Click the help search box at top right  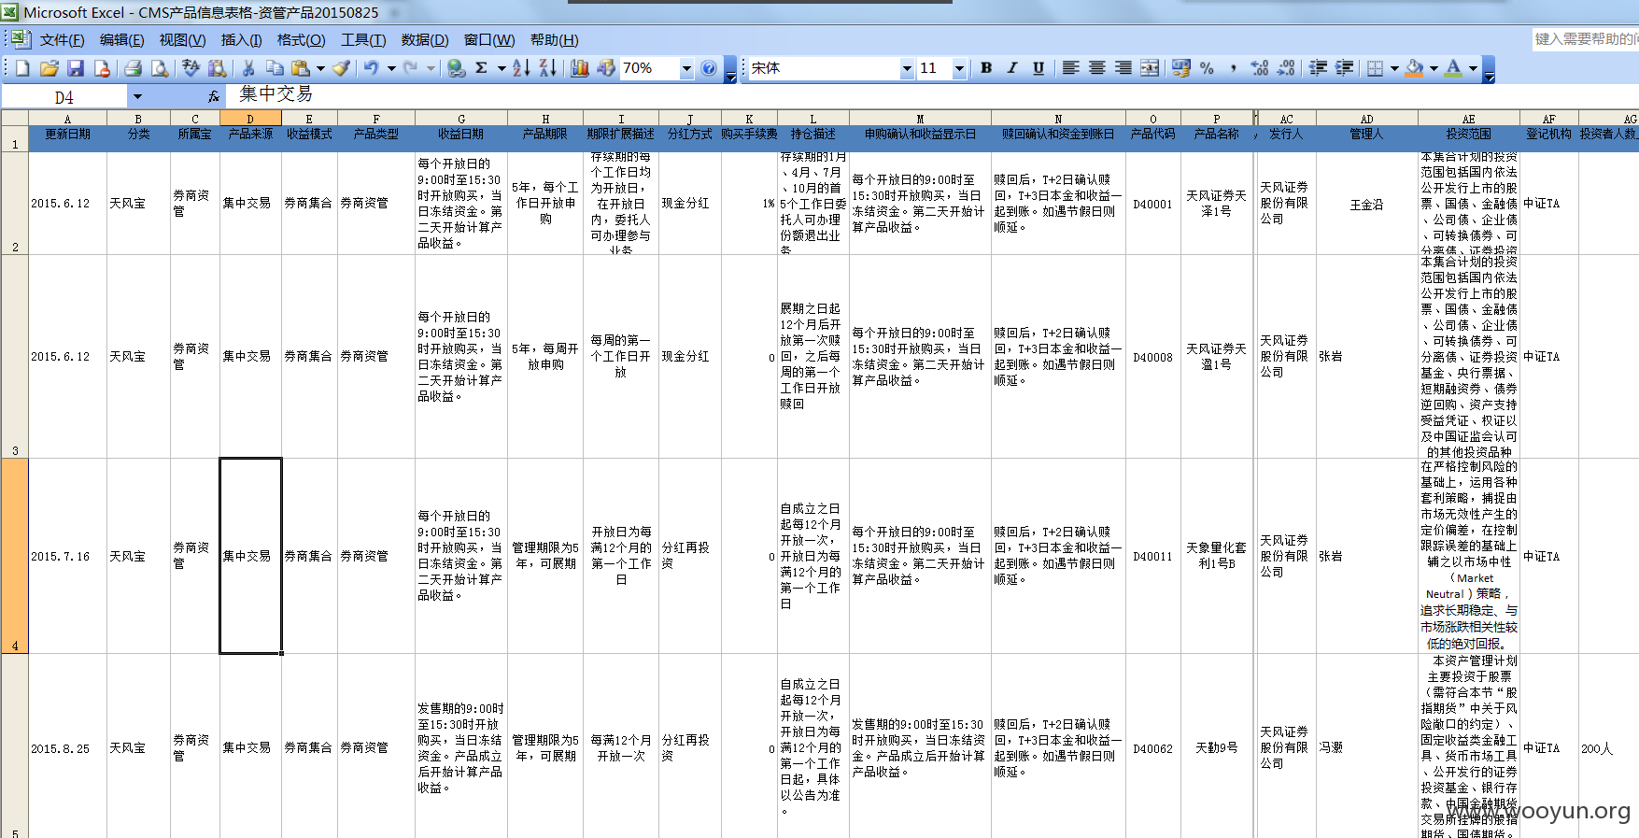click(x=1586, y=38)
